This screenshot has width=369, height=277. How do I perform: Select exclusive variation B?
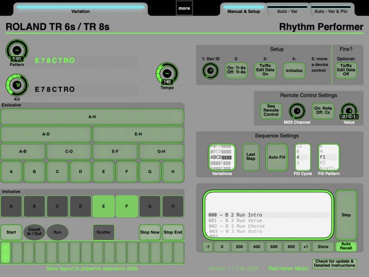click(34, 172)
